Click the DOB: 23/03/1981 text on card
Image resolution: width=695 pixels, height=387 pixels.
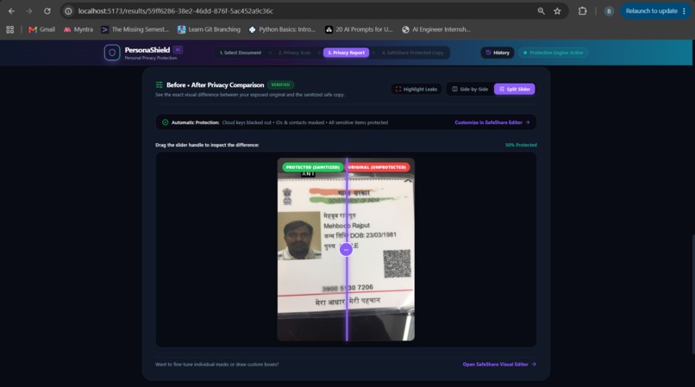tap(373, 235)
